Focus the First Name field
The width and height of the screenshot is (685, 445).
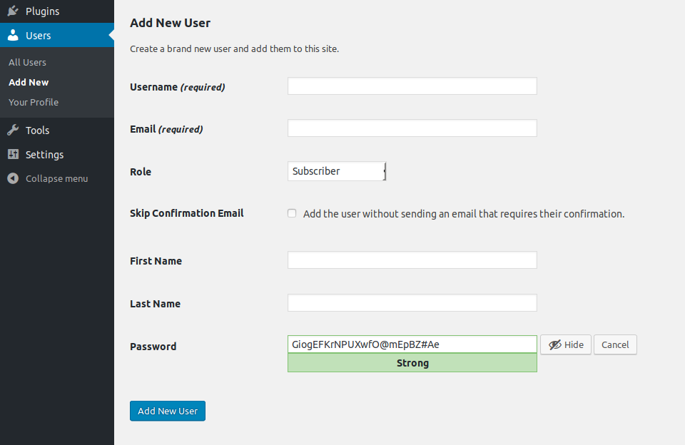pyautogui.click(x=412, y=260)
